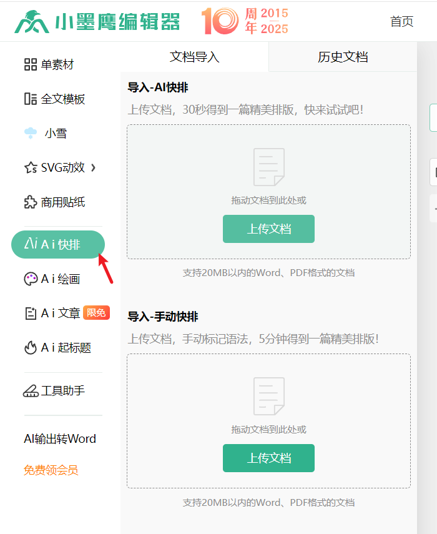The image size is (437, 534).
Task: Click the 小墨鹰编辑器 eagle logo icon
Action: [x=32, y=22]
